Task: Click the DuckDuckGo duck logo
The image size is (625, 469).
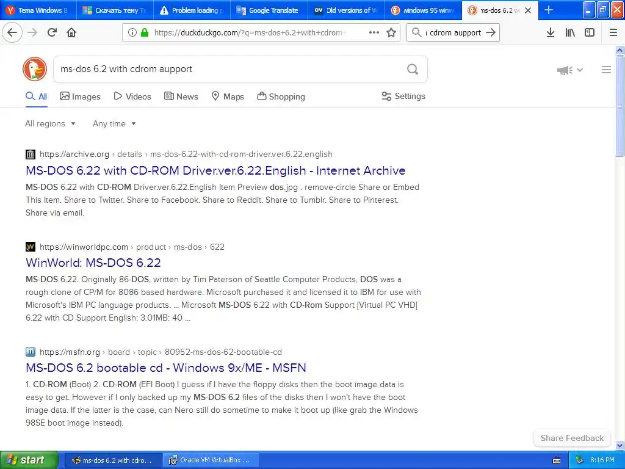Action: pyautogui.click(x=35, y=69)
